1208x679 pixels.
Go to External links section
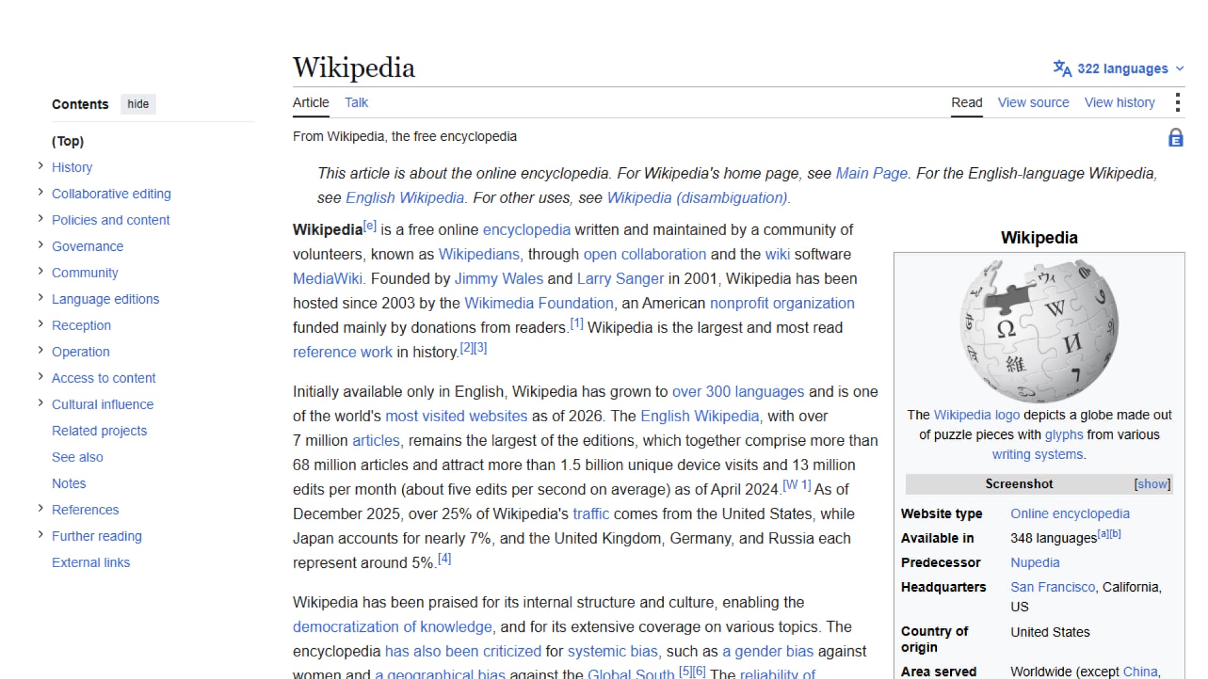pos(91,563)
